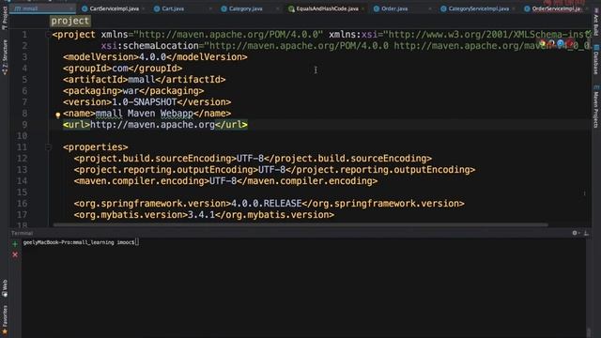
Task: Collapse the project tag fold marker
Action: pos(48,35)
